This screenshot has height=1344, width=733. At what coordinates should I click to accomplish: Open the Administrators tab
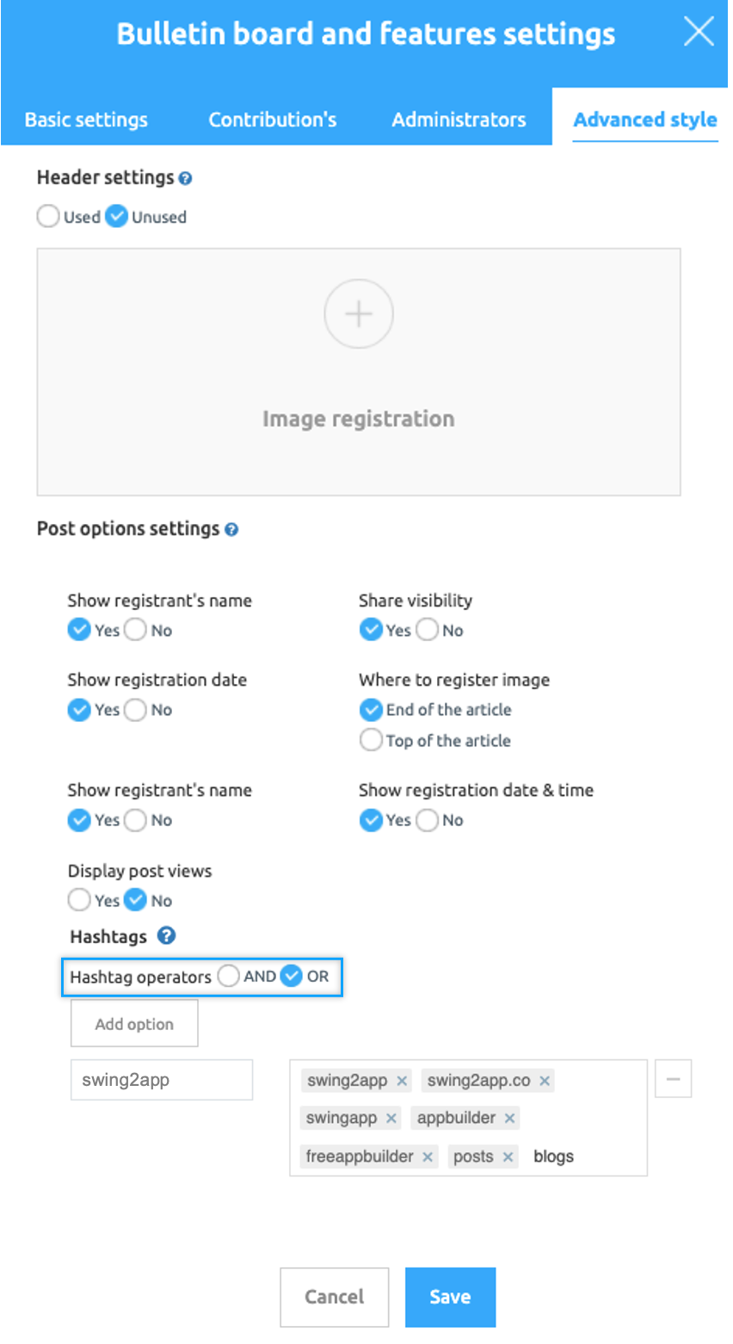[459, 120]
